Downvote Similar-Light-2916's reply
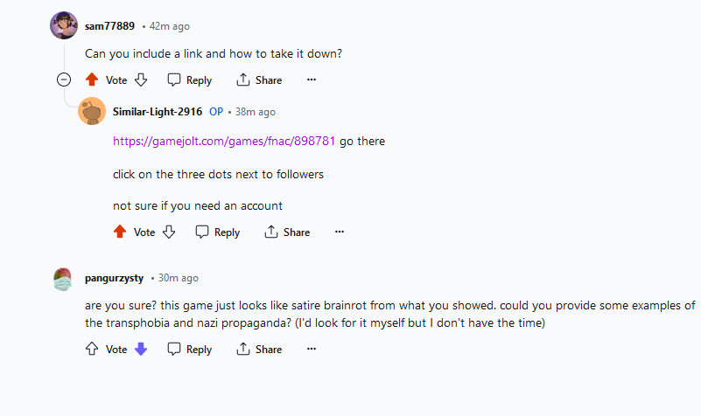701x416 pixels. click(x=169, y=232)
